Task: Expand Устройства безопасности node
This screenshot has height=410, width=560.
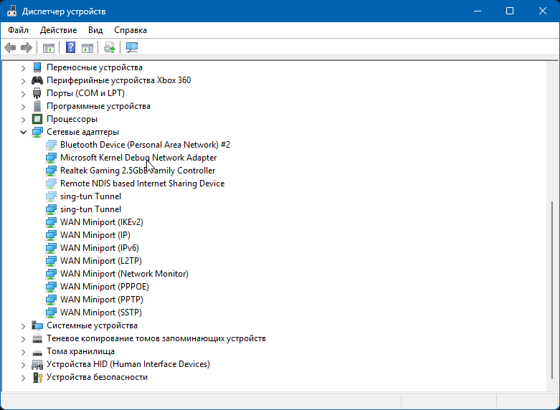Action: point(23,377)
